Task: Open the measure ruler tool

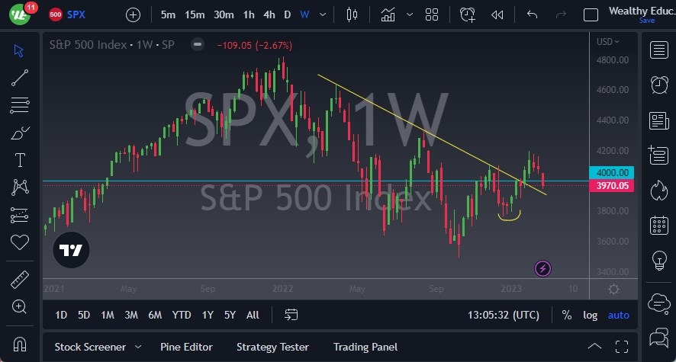Action: (x=20, y=280)
